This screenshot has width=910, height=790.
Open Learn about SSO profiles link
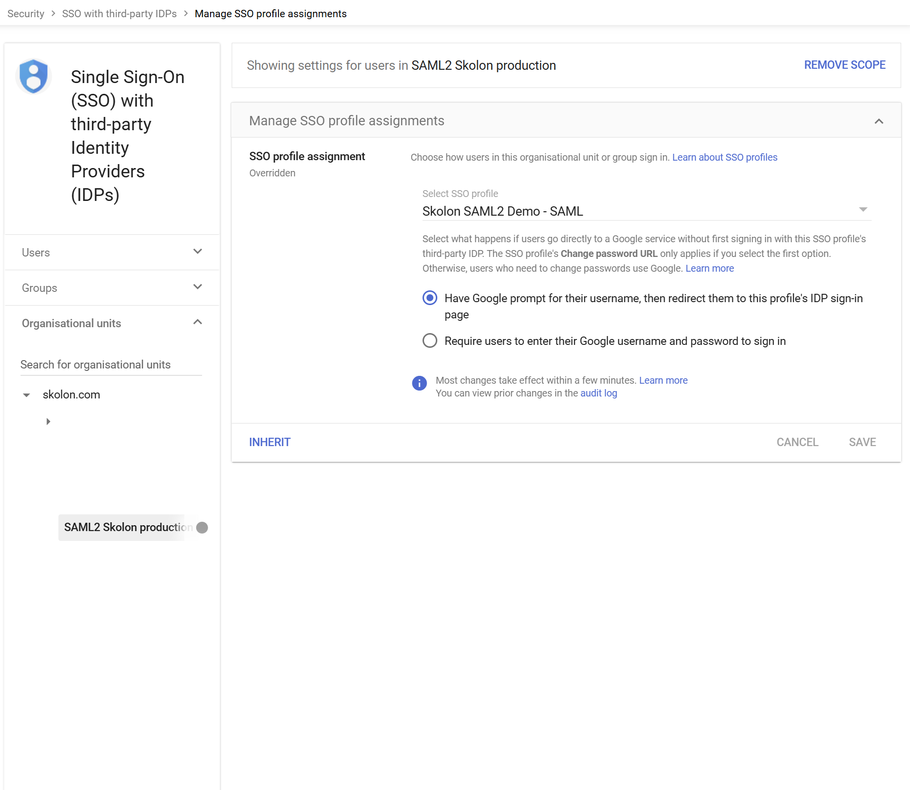point(724,157)
